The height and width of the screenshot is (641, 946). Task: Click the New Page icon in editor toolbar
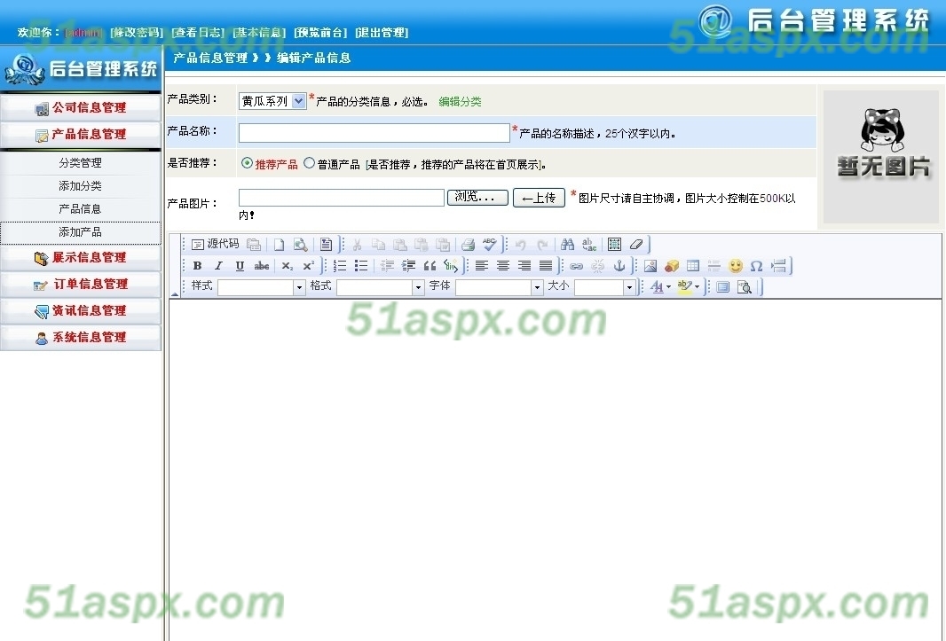pos(279,244)
